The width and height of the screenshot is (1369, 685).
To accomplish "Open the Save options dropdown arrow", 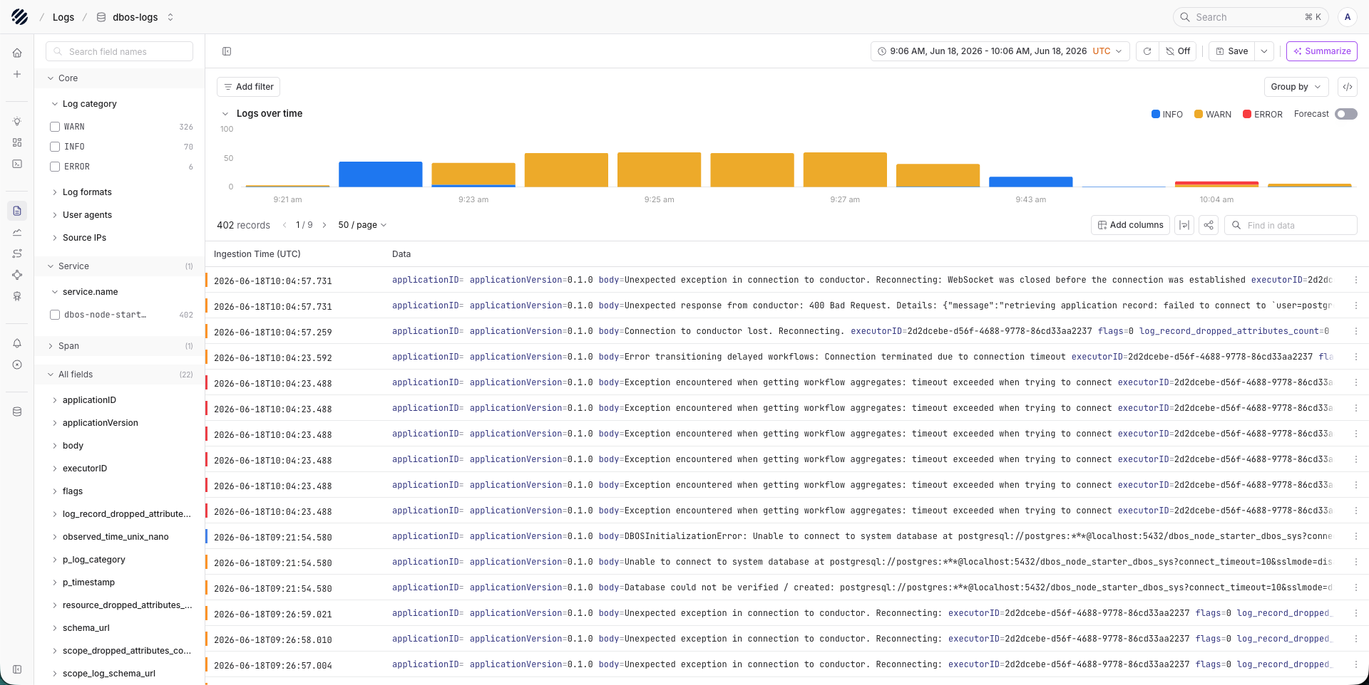I will pos(1264,51).
